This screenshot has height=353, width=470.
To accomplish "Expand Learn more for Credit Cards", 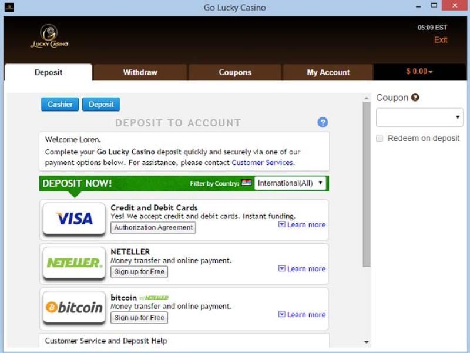I will click(302, 224).
